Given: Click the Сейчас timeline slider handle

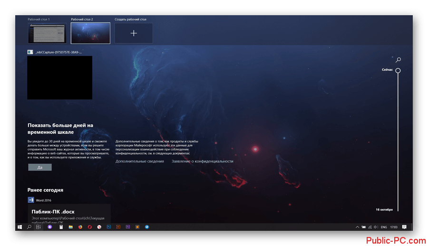Looking at the screenshot, I should [398, 70].
